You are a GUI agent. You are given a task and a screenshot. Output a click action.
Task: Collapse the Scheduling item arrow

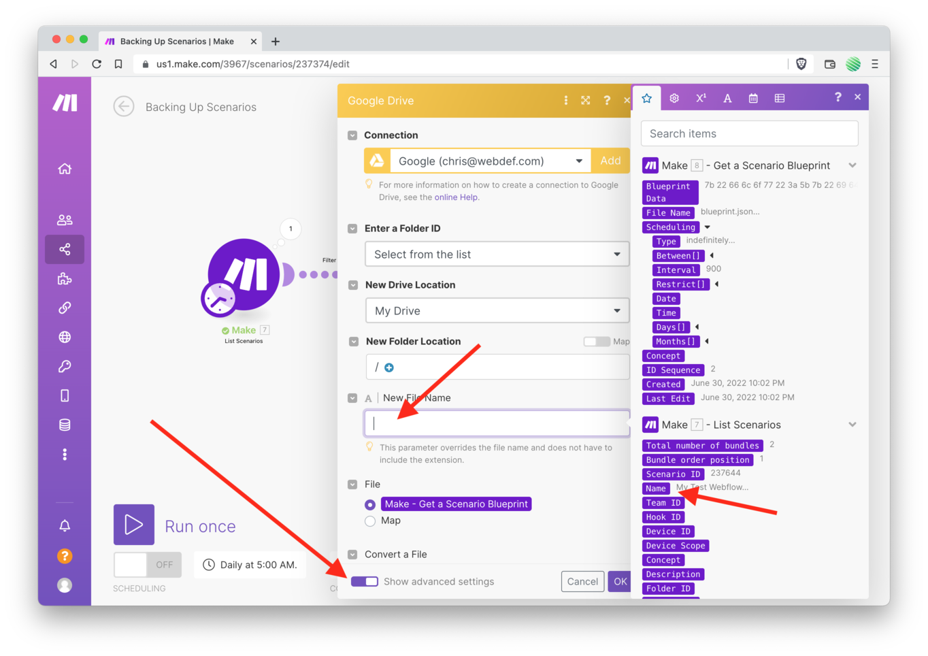click(x=707, y=227)
